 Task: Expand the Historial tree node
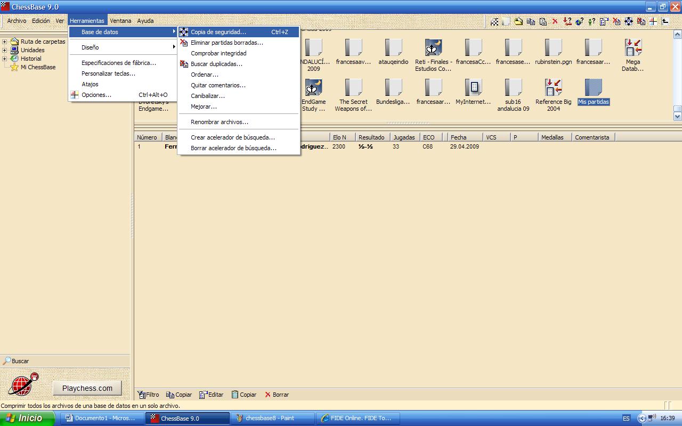pos(4,59)
